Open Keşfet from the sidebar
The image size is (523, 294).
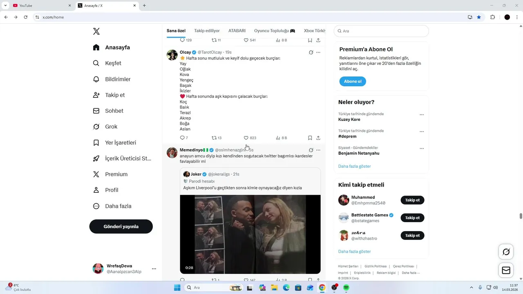(107, 63)
